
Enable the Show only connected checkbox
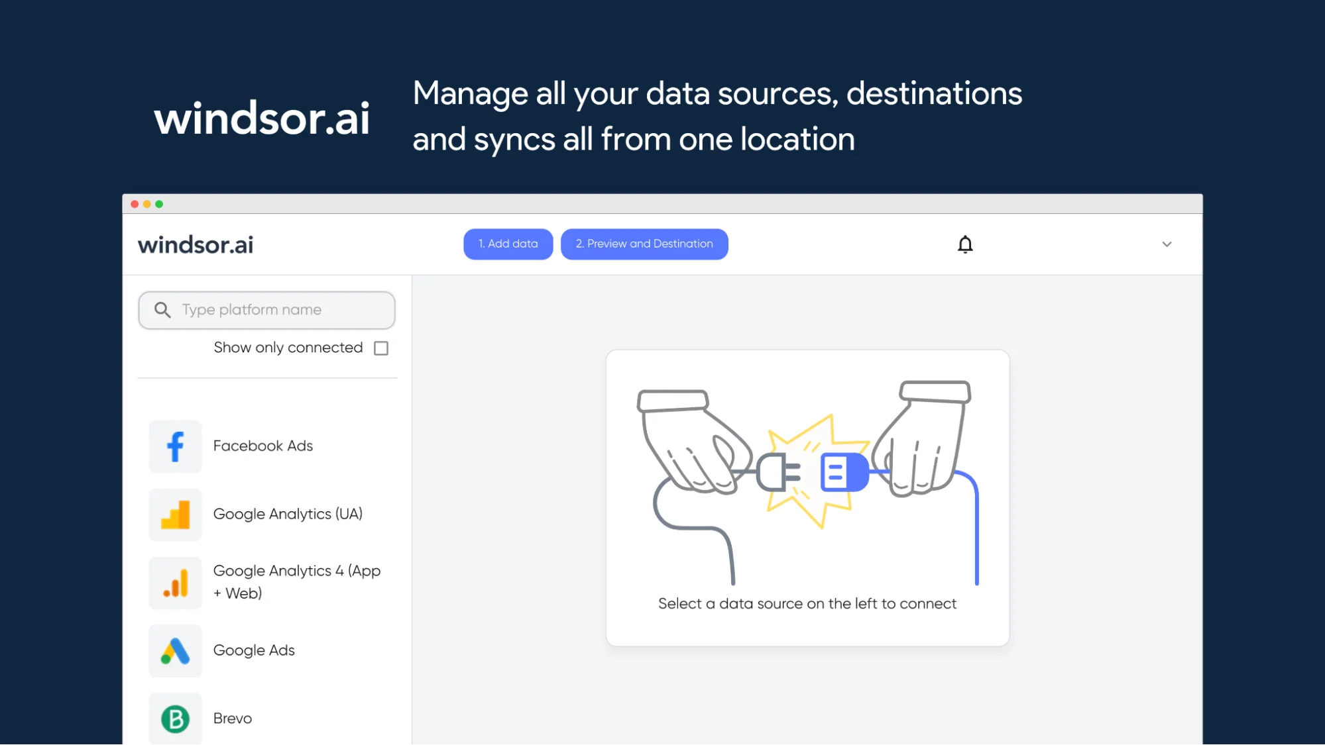click(x=380, y=348)
